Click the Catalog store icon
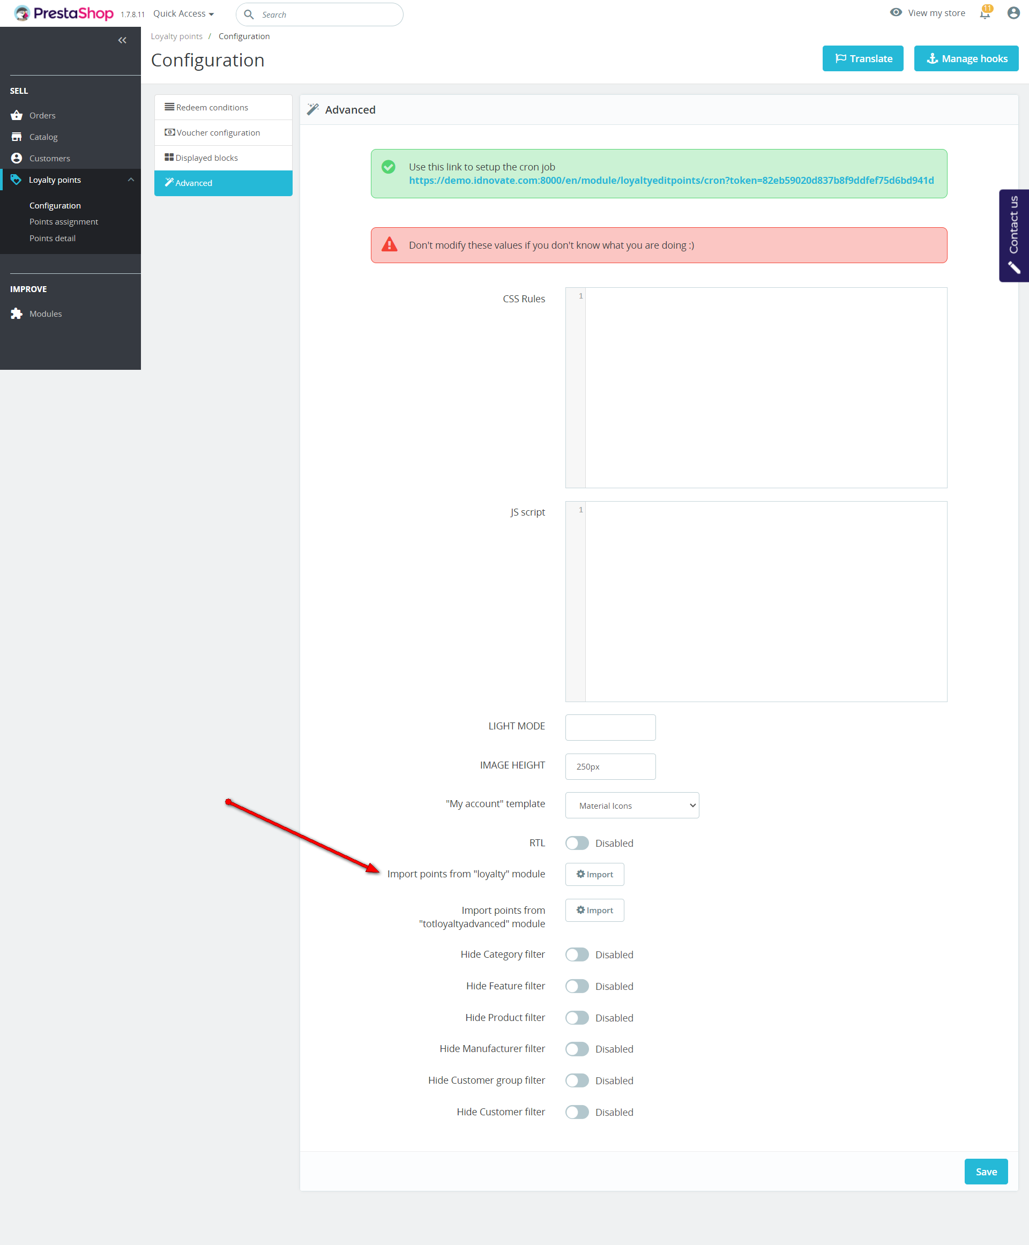This screenshot has width=1029, height=1245. 17,137
